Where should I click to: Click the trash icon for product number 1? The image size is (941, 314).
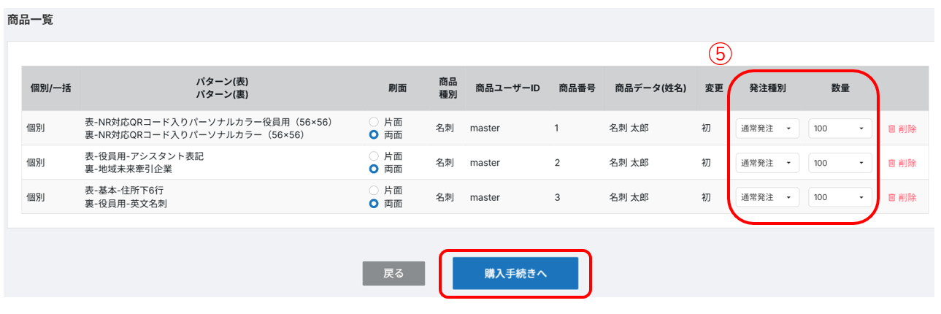(x=891, y=129)
